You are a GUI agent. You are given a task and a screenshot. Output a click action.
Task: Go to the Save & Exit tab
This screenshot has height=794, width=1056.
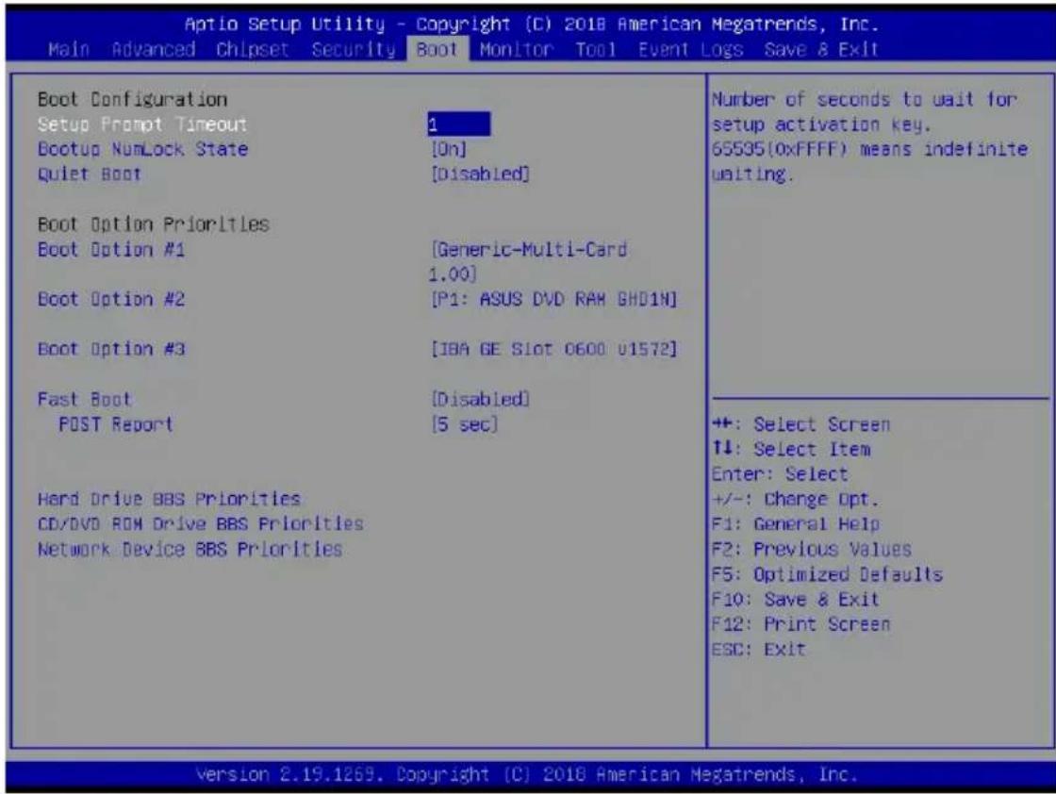821,49
